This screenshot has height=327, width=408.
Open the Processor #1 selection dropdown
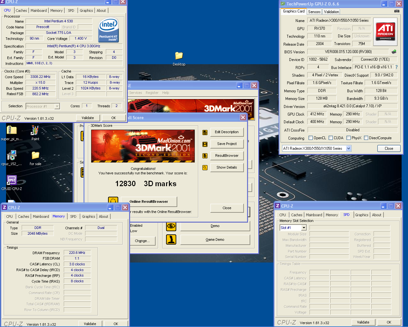(x=57, y=106)
